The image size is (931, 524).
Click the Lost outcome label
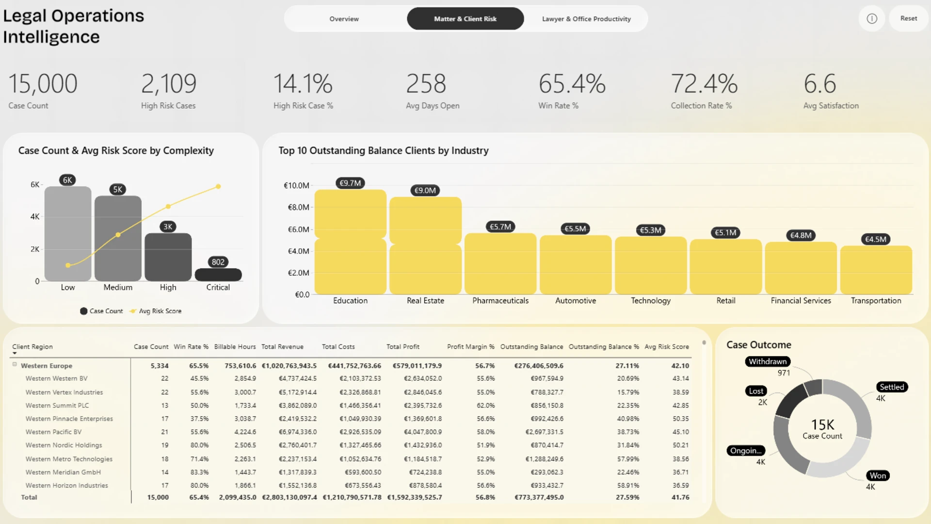(756, 391)
